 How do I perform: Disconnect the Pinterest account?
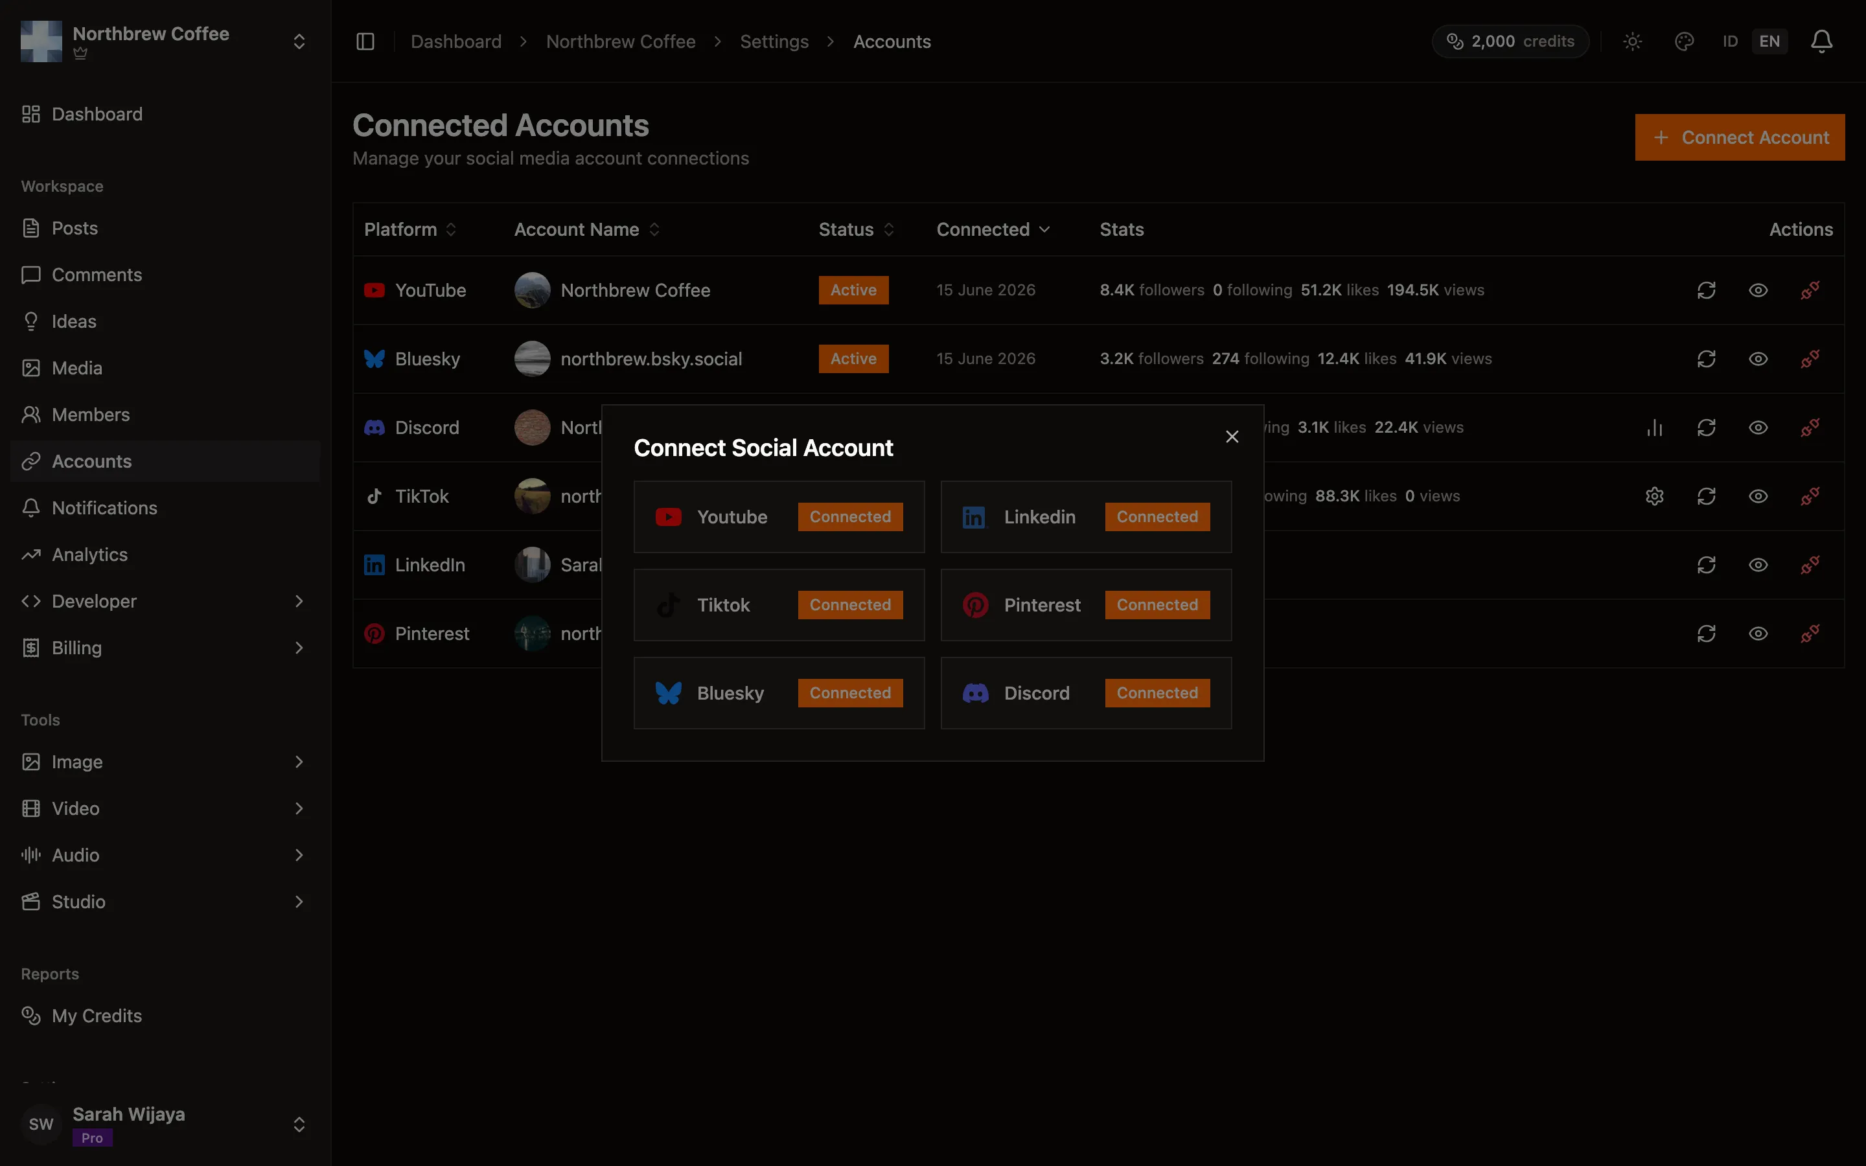pyautogui.click(x=1810, y=633)
